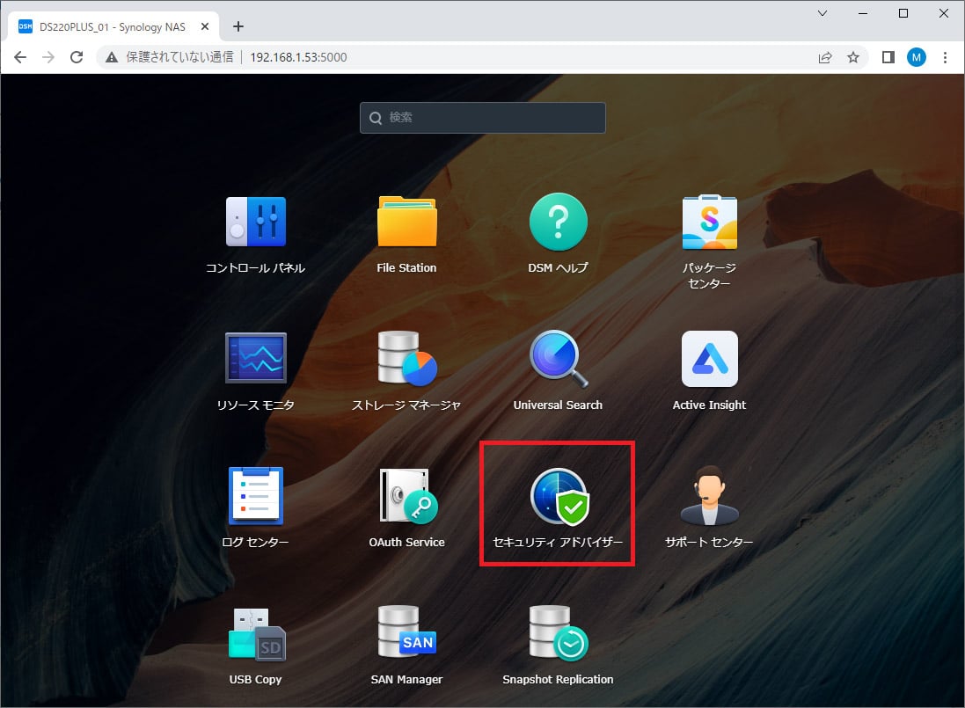Image resolution: width=965 pixels, height=708 pixels.
Task: Open the tab search chevron
Action: tap(822, 13)
